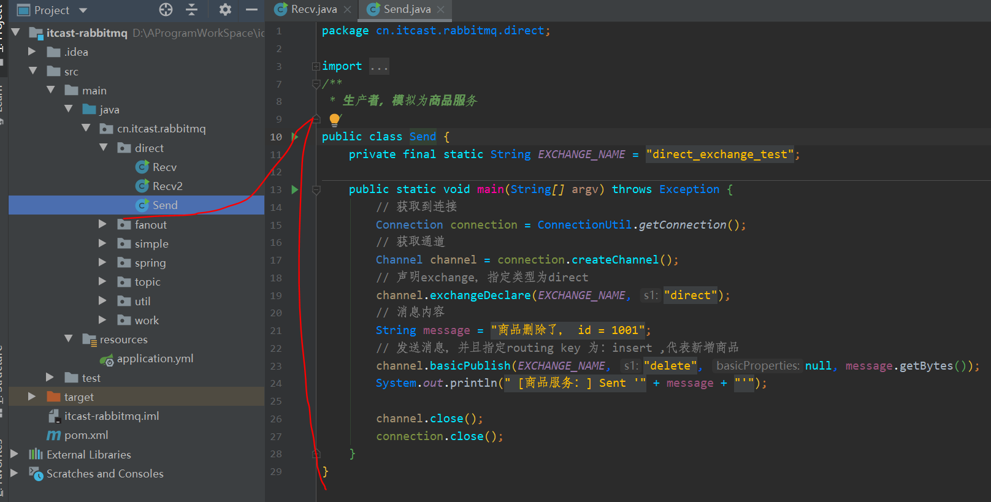Viewport: 991px width, 502px height.
Task: Click the fanout package folder icon
Action: pyautogui.click(x=124, y=224)
